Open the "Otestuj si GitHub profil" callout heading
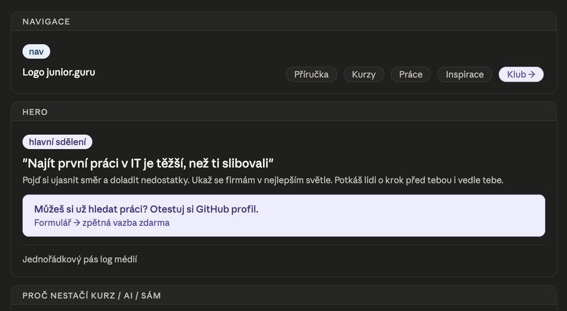Image resolution: width=567 pixels, height=311 pixels. point(146,210)
